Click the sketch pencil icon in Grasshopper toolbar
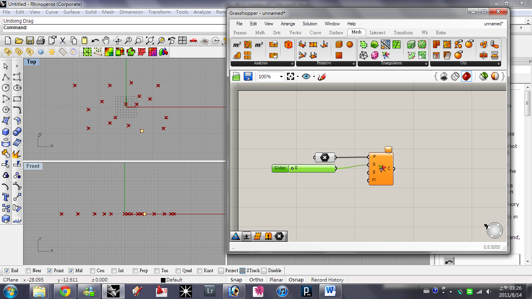532x299 pixels. click(321, 77)
